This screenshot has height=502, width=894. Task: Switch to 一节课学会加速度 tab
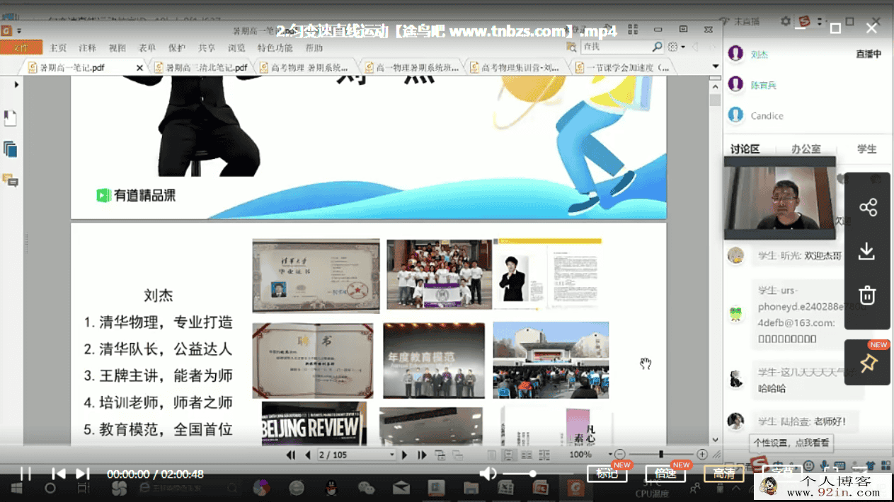click(x=621, y=68)
